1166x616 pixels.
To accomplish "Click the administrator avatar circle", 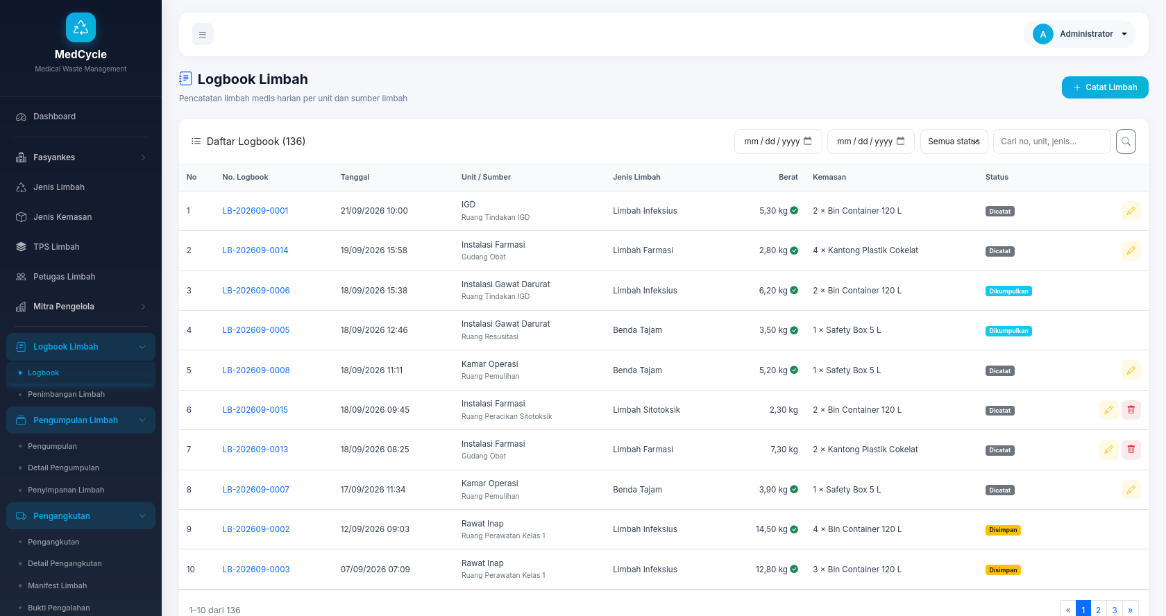I will 1042,34.
